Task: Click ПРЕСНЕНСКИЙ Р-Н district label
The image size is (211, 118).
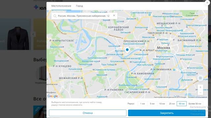Action: point(136,41)
